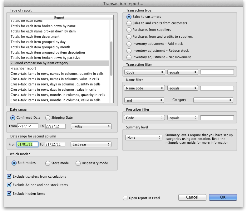Open the Category dropdown in Name filter
The height and width of the screenshot is (211, 247).
(x=213, y=100)
